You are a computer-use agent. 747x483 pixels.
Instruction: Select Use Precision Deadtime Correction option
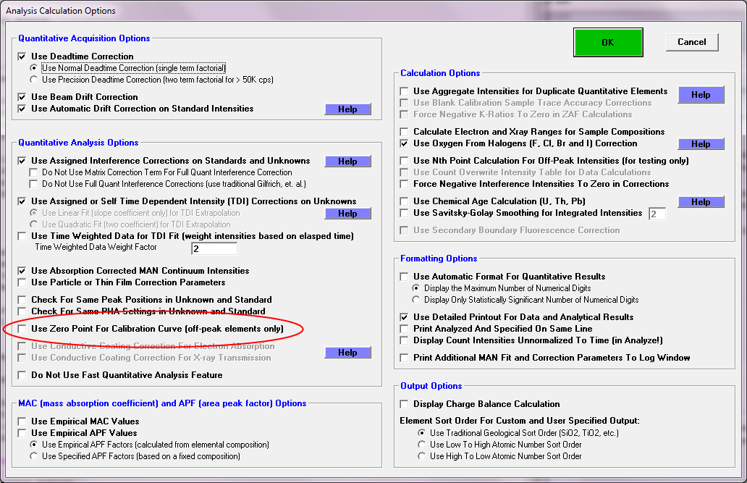tap(34, 80)
